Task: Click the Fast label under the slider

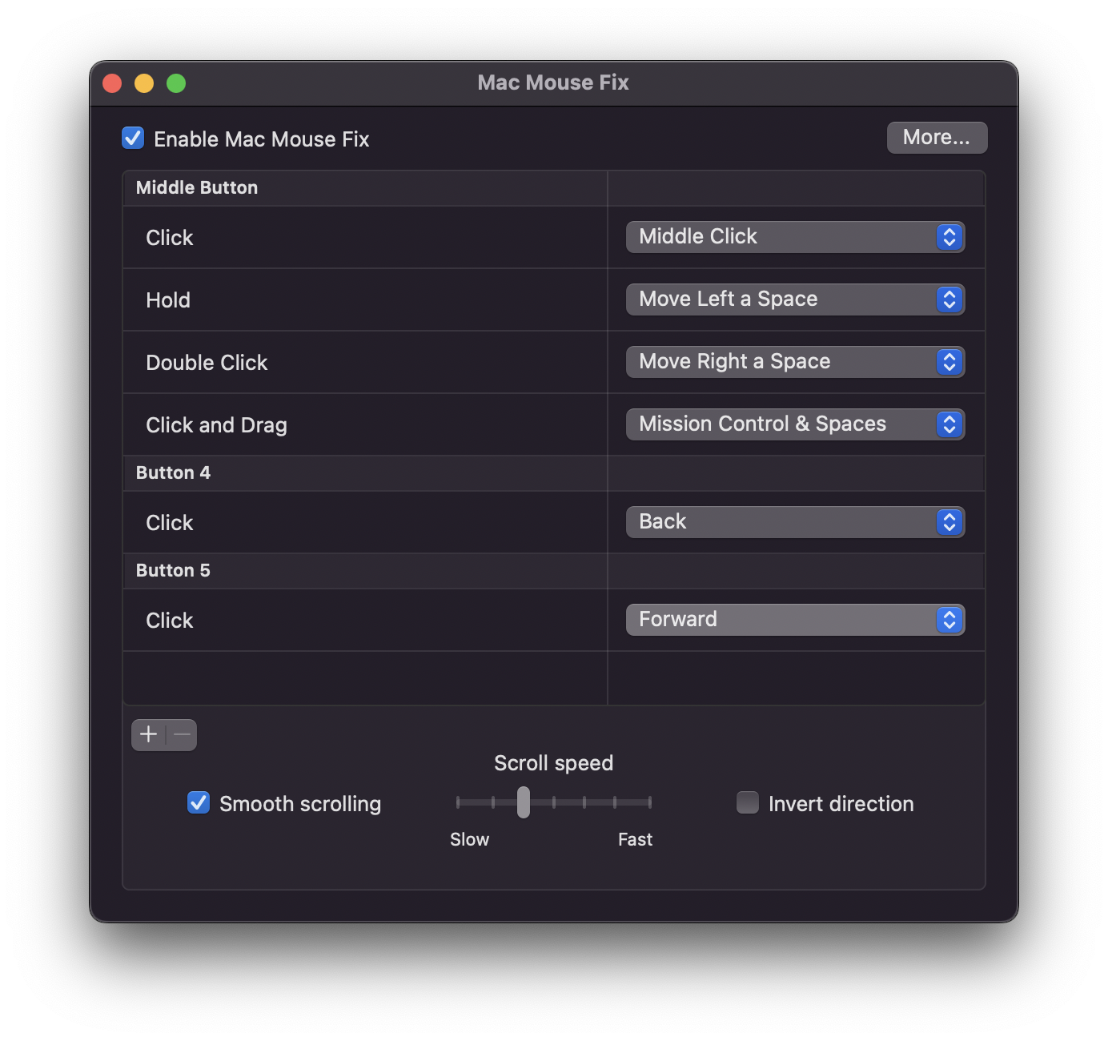Action: click(x=634, y=839)
